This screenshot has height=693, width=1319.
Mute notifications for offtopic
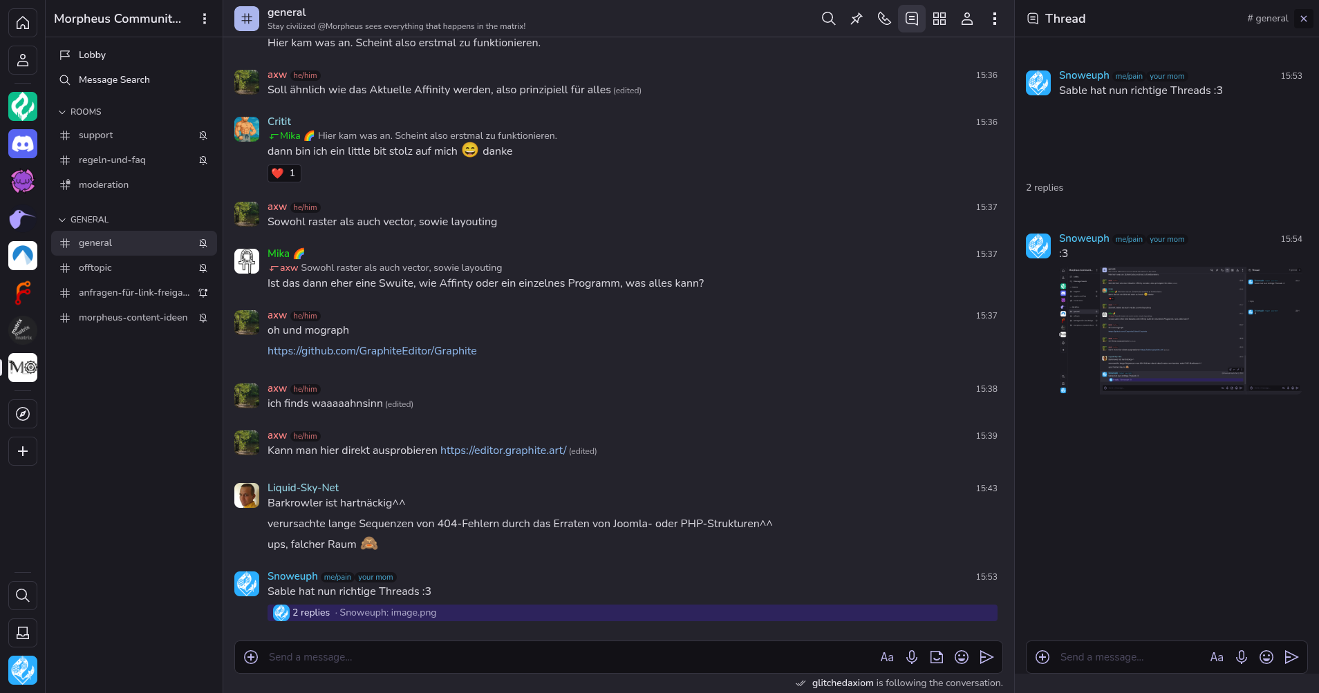203,267
